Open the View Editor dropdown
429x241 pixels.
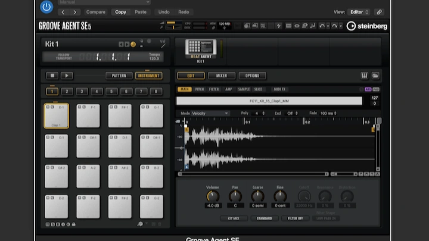359,12
